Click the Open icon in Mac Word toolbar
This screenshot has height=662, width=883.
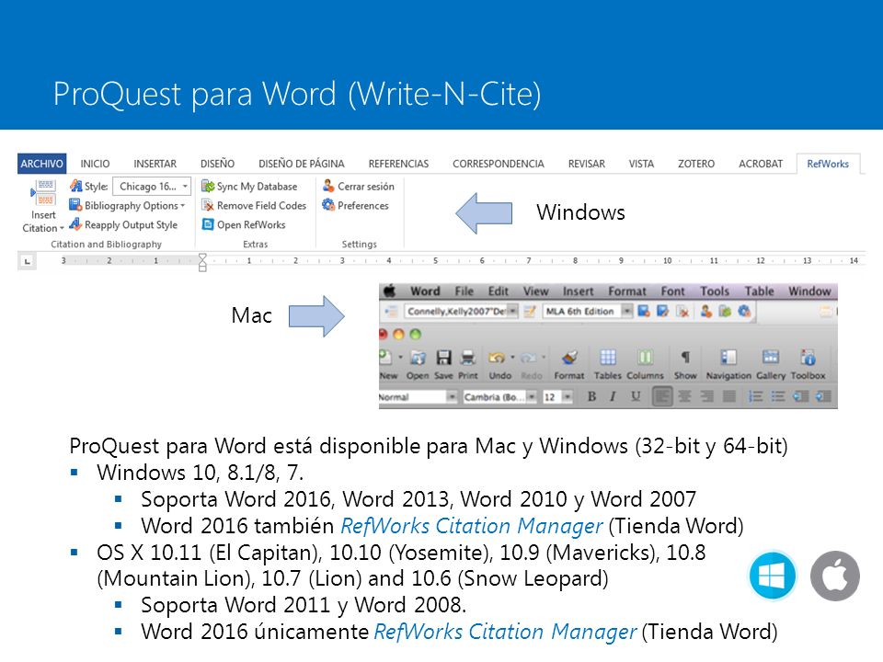pyautogui.click(x=418, y=358)
